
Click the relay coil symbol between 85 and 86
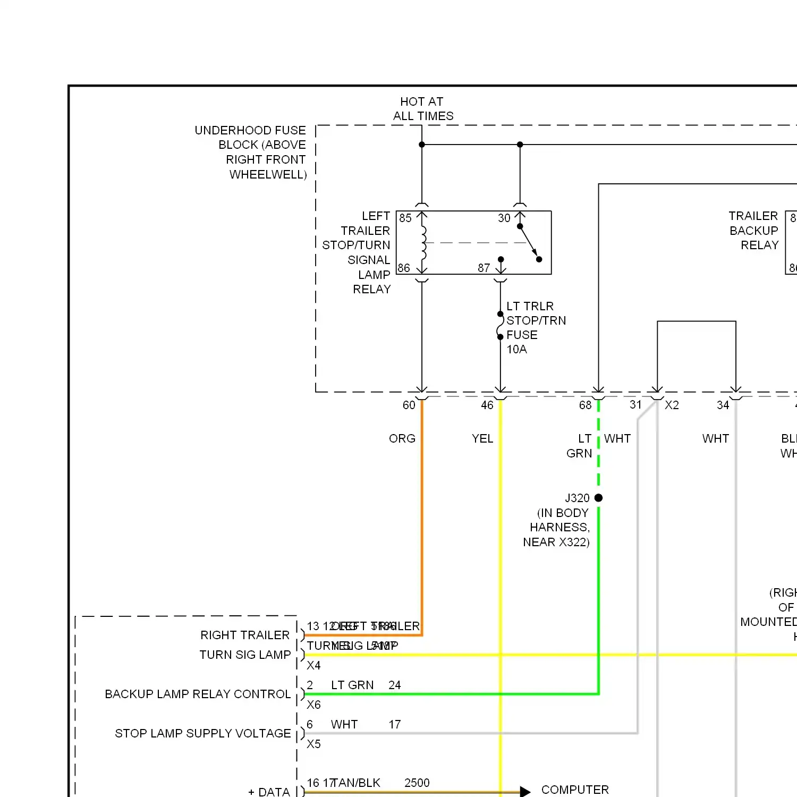(423, 242)
